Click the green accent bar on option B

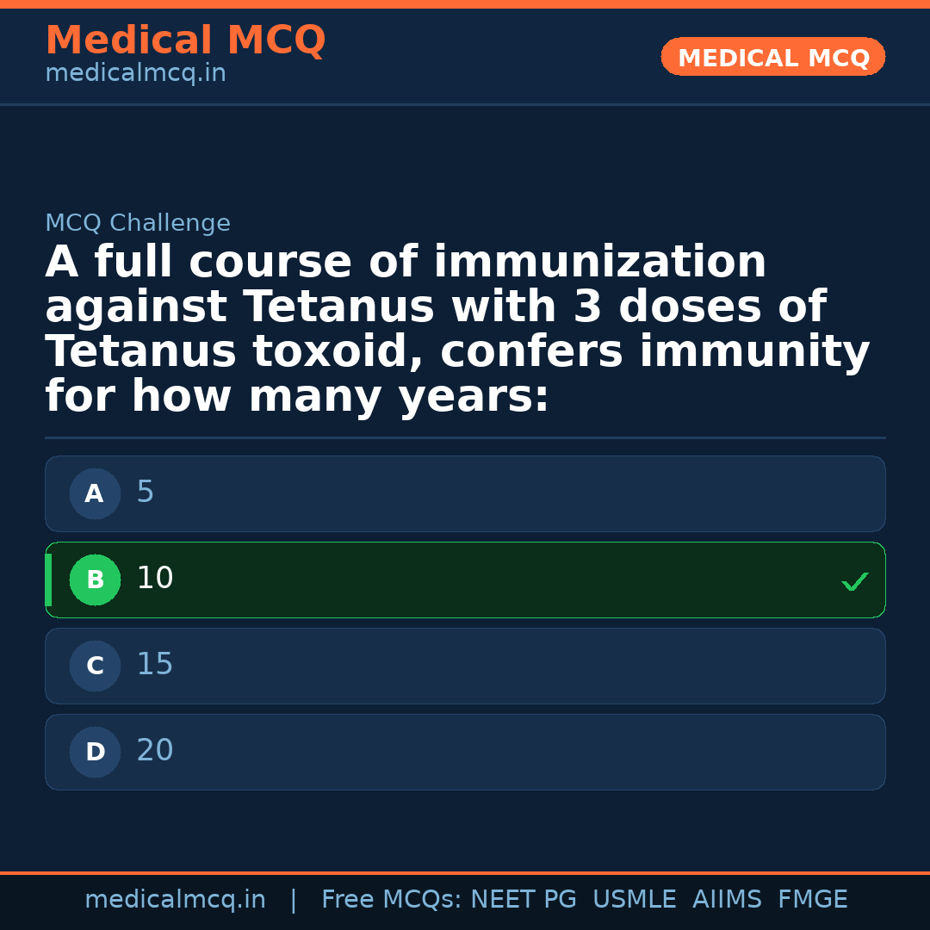tap(48, 580)
